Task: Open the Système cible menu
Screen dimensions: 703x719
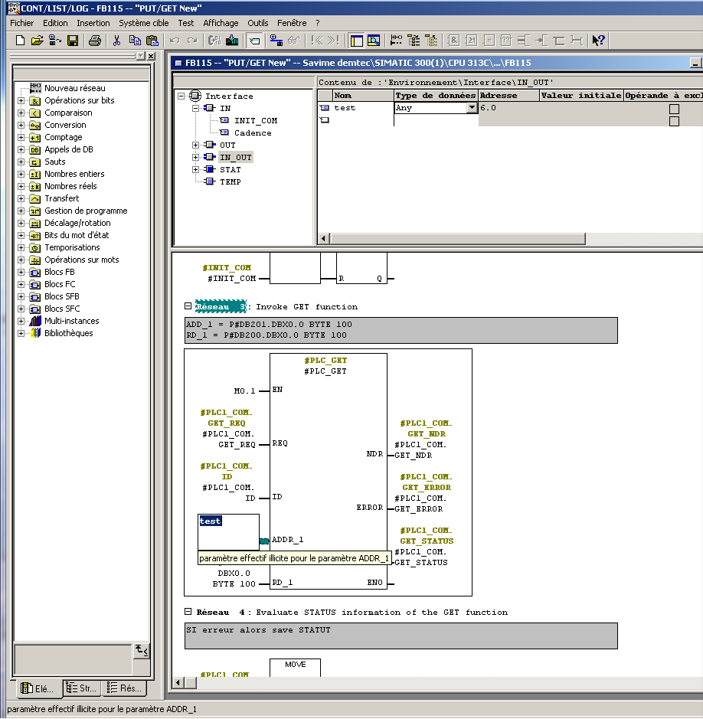Action: [143, 23]
